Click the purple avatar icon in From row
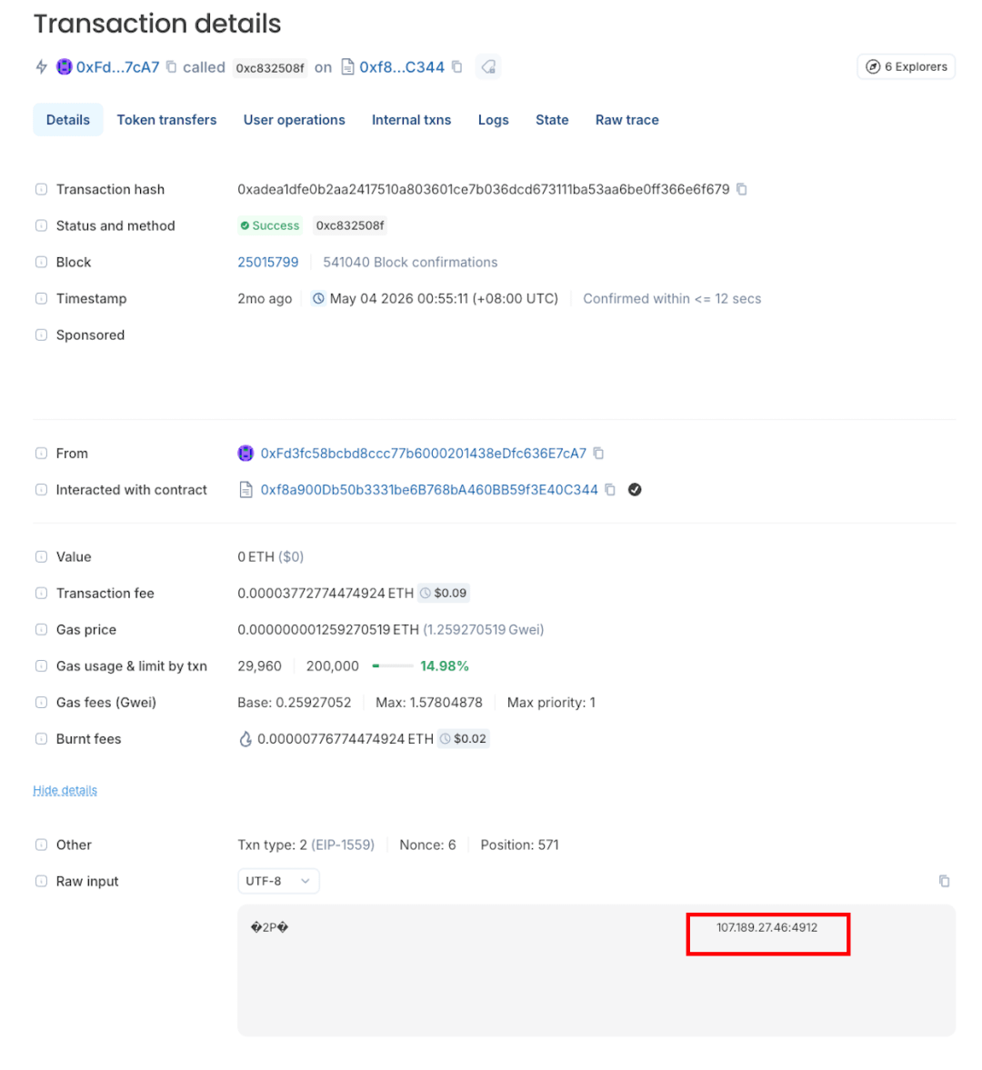This screenshot has height=1070, width=982. (x=245, y=453)
